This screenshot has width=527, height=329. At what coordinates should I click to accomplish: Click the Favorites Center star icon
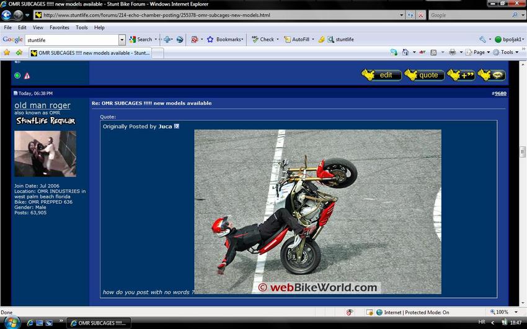tap(7, 53)
